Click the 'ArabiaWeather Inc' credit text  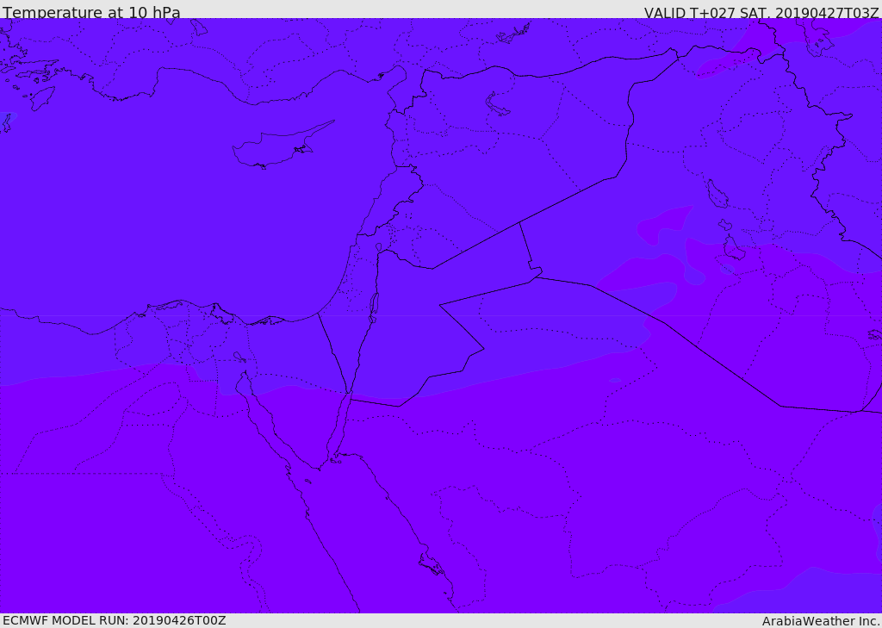819,621
